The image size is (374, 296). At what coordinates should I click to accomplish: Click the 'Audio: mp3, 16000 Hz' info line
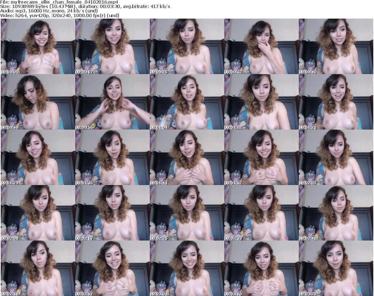click(x=49, y=11)
